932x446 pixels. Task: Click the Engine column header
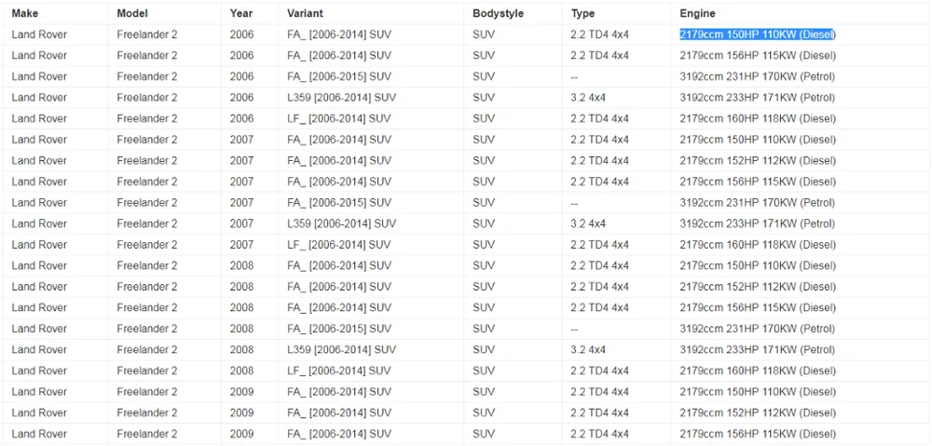[697, 13]
